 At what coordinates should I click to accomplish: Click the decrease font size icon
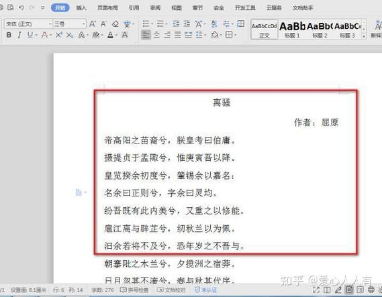(103, 24)
